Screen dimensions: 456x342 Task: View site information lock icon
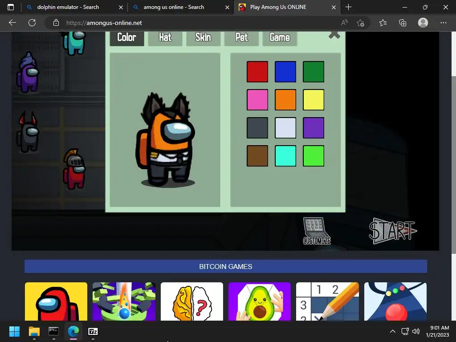(x=56, y=23)
